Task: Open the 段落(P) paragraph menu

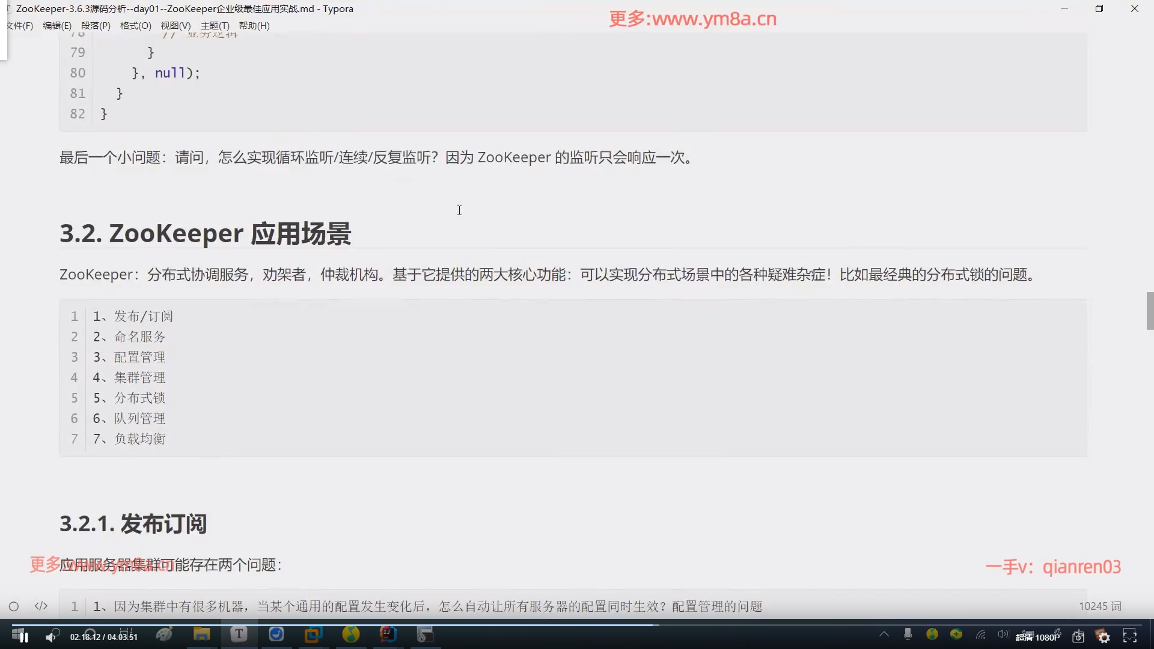Action: (x=96, y=26)
